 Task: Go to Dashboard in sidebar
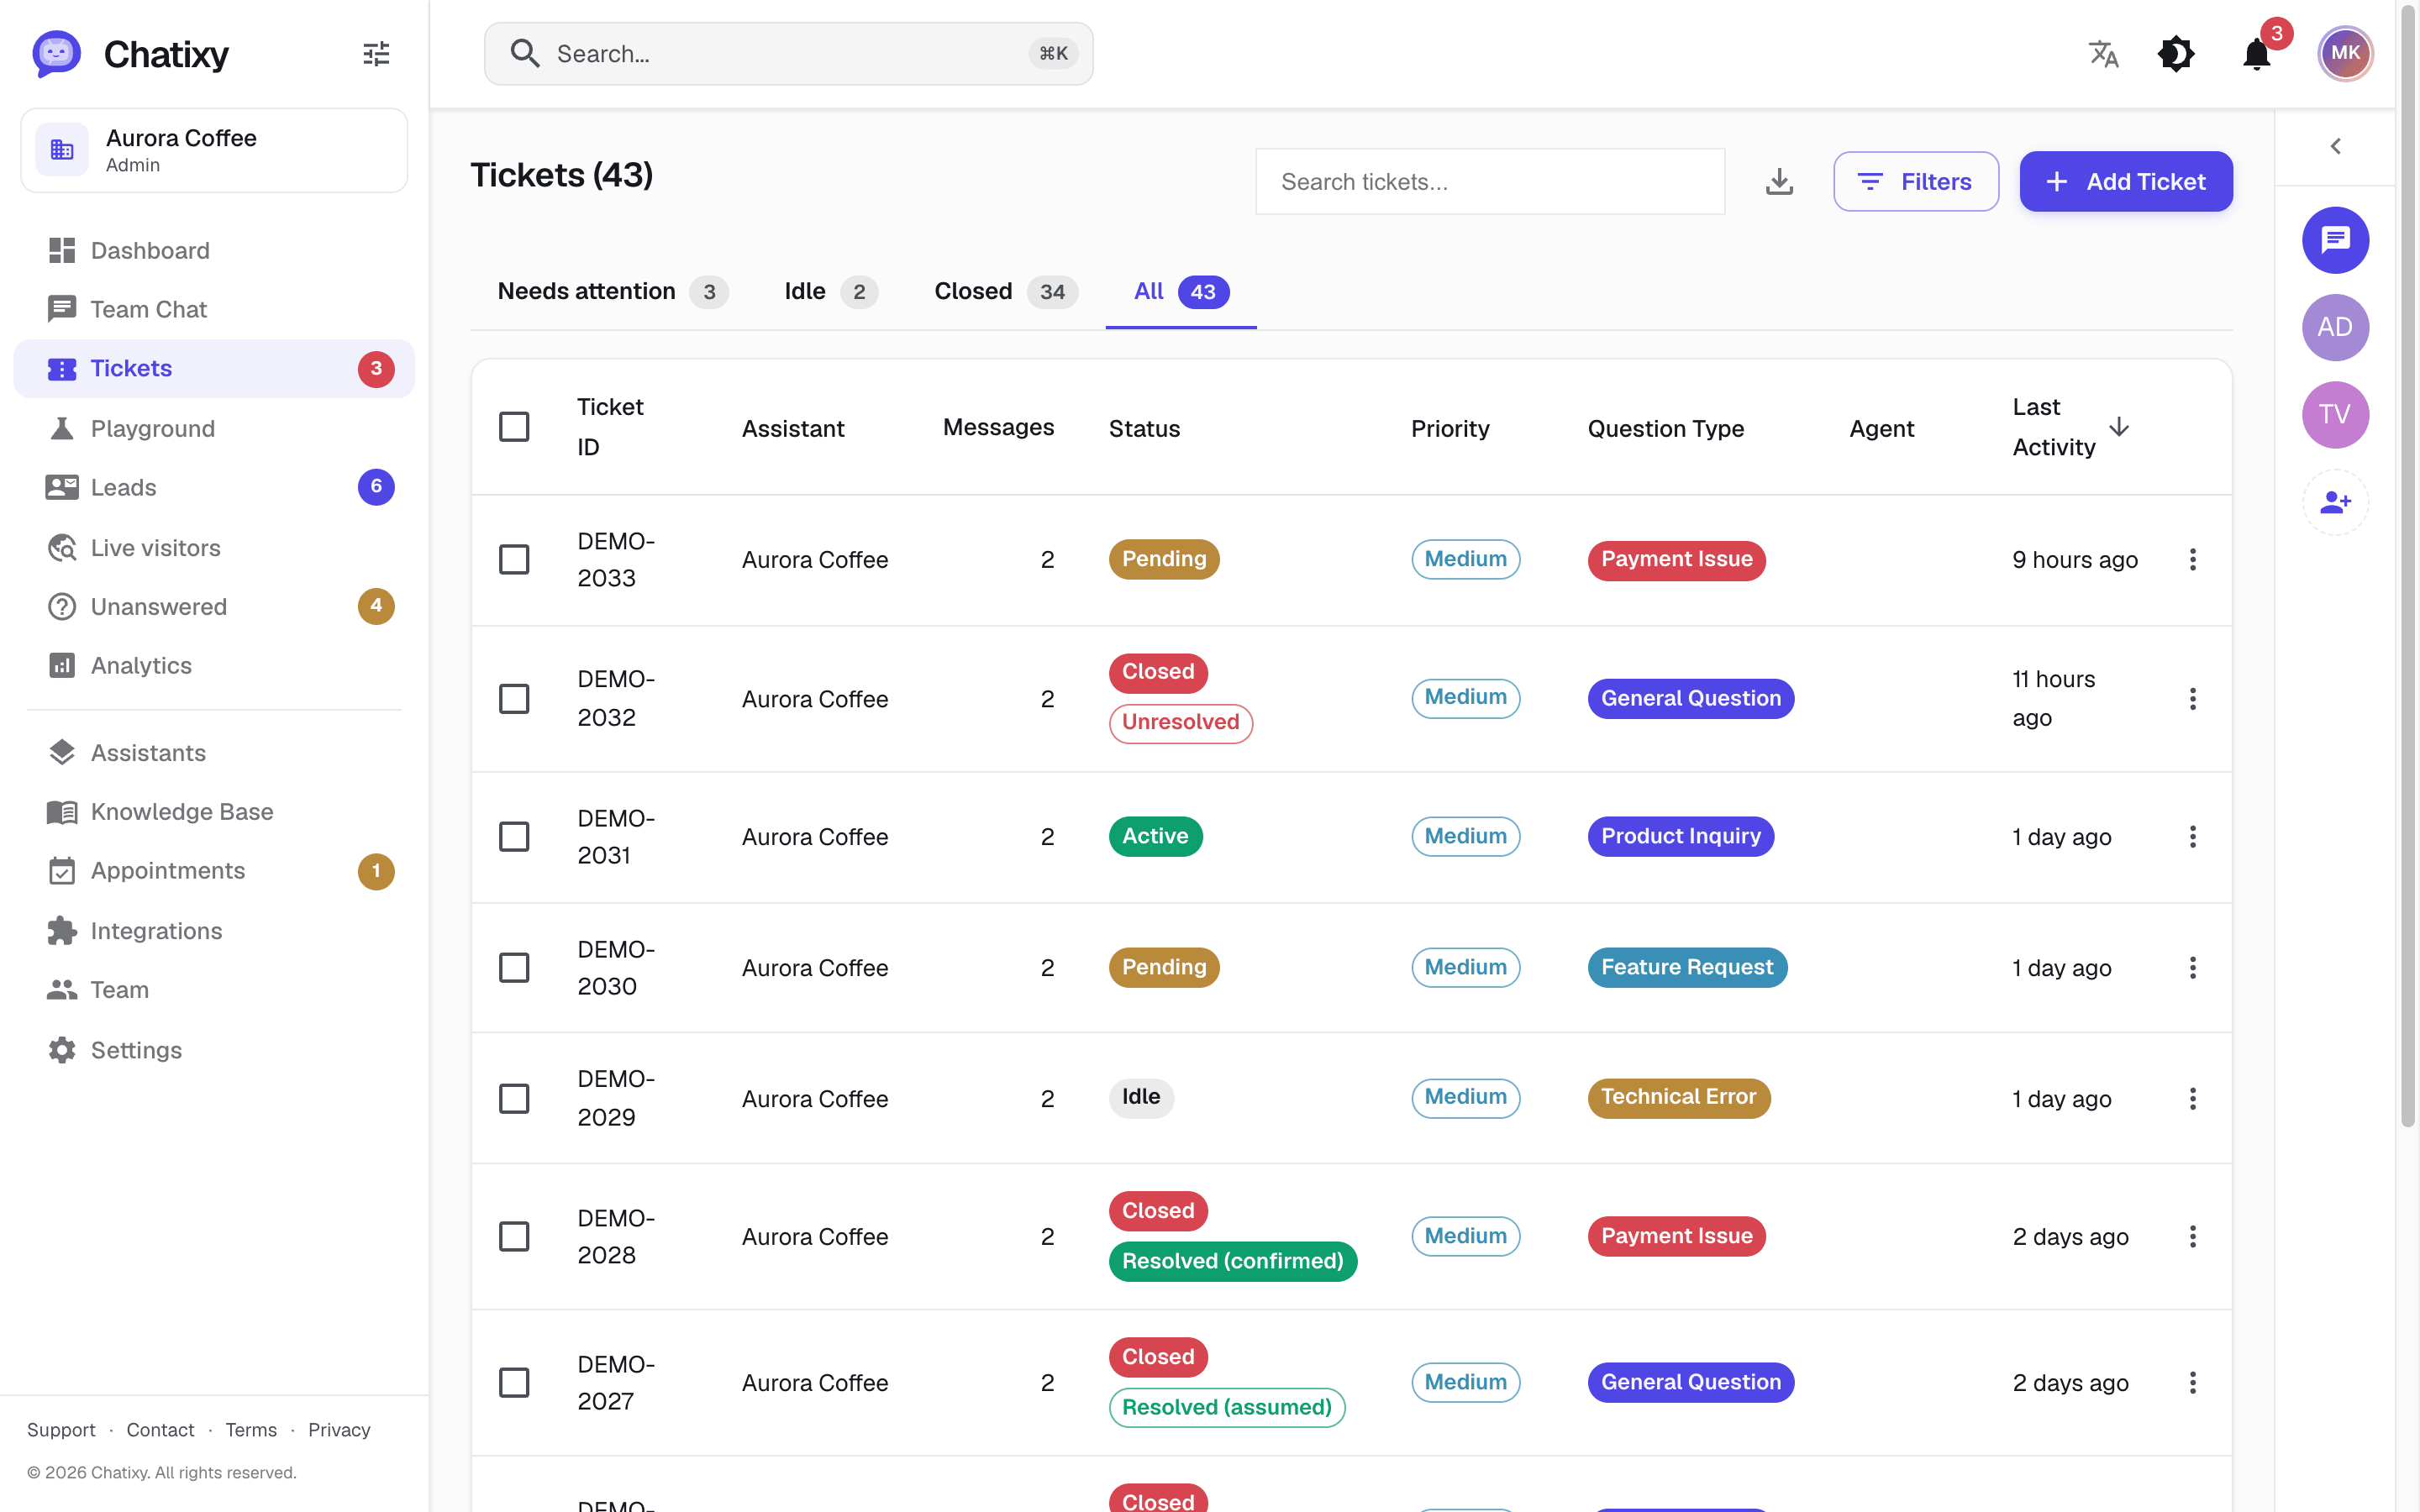point(214,250)
